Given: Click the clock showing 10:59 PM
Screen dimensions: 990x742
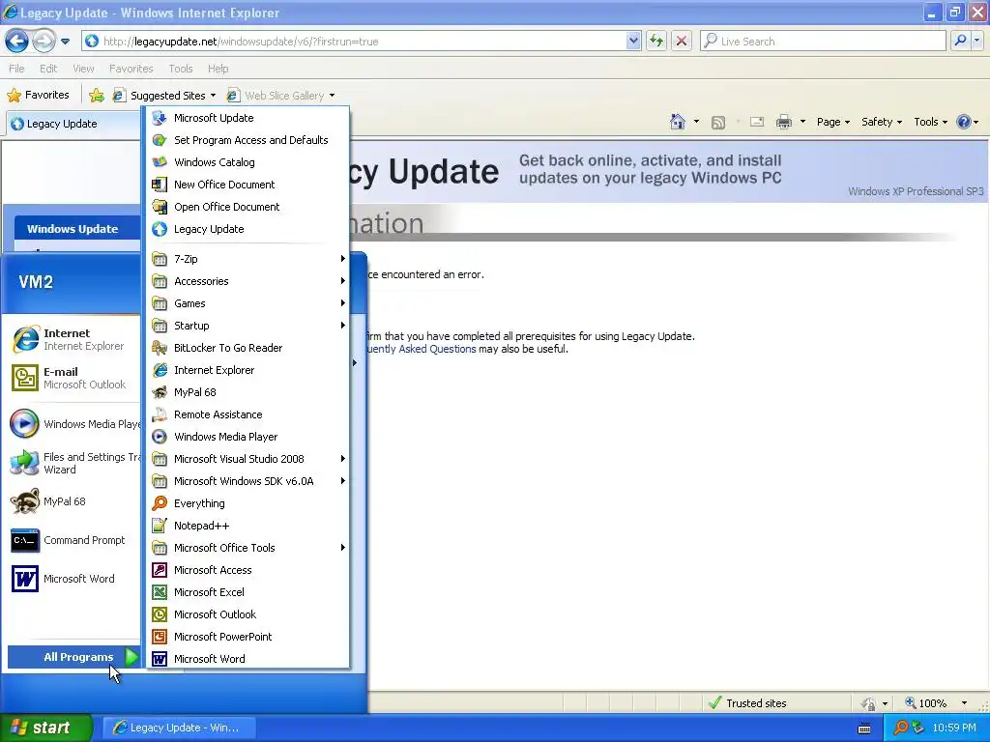Looking at the screenshot, I should pos(954,728).
